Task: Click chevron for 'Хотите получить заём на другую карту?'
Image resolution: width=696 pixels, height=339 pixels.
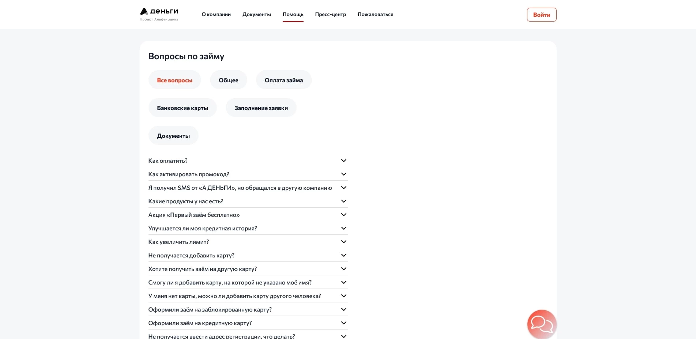Action: tap(343, 269)
